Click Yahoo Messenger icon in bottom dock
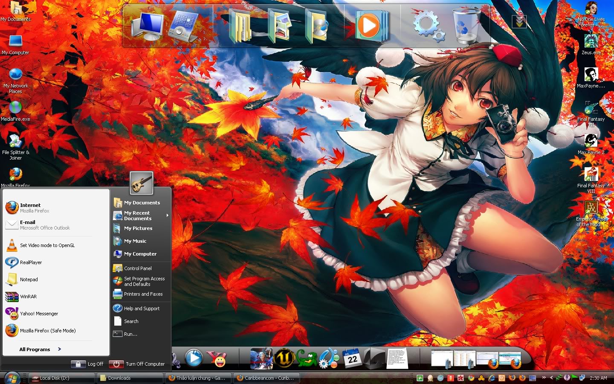 coord(217,359)
